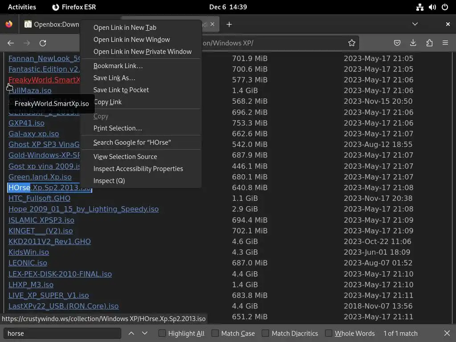Click the address bar URL text
The width and height of the screenshot is (456, 342).
pyautogui.click(x=228, y=43)
